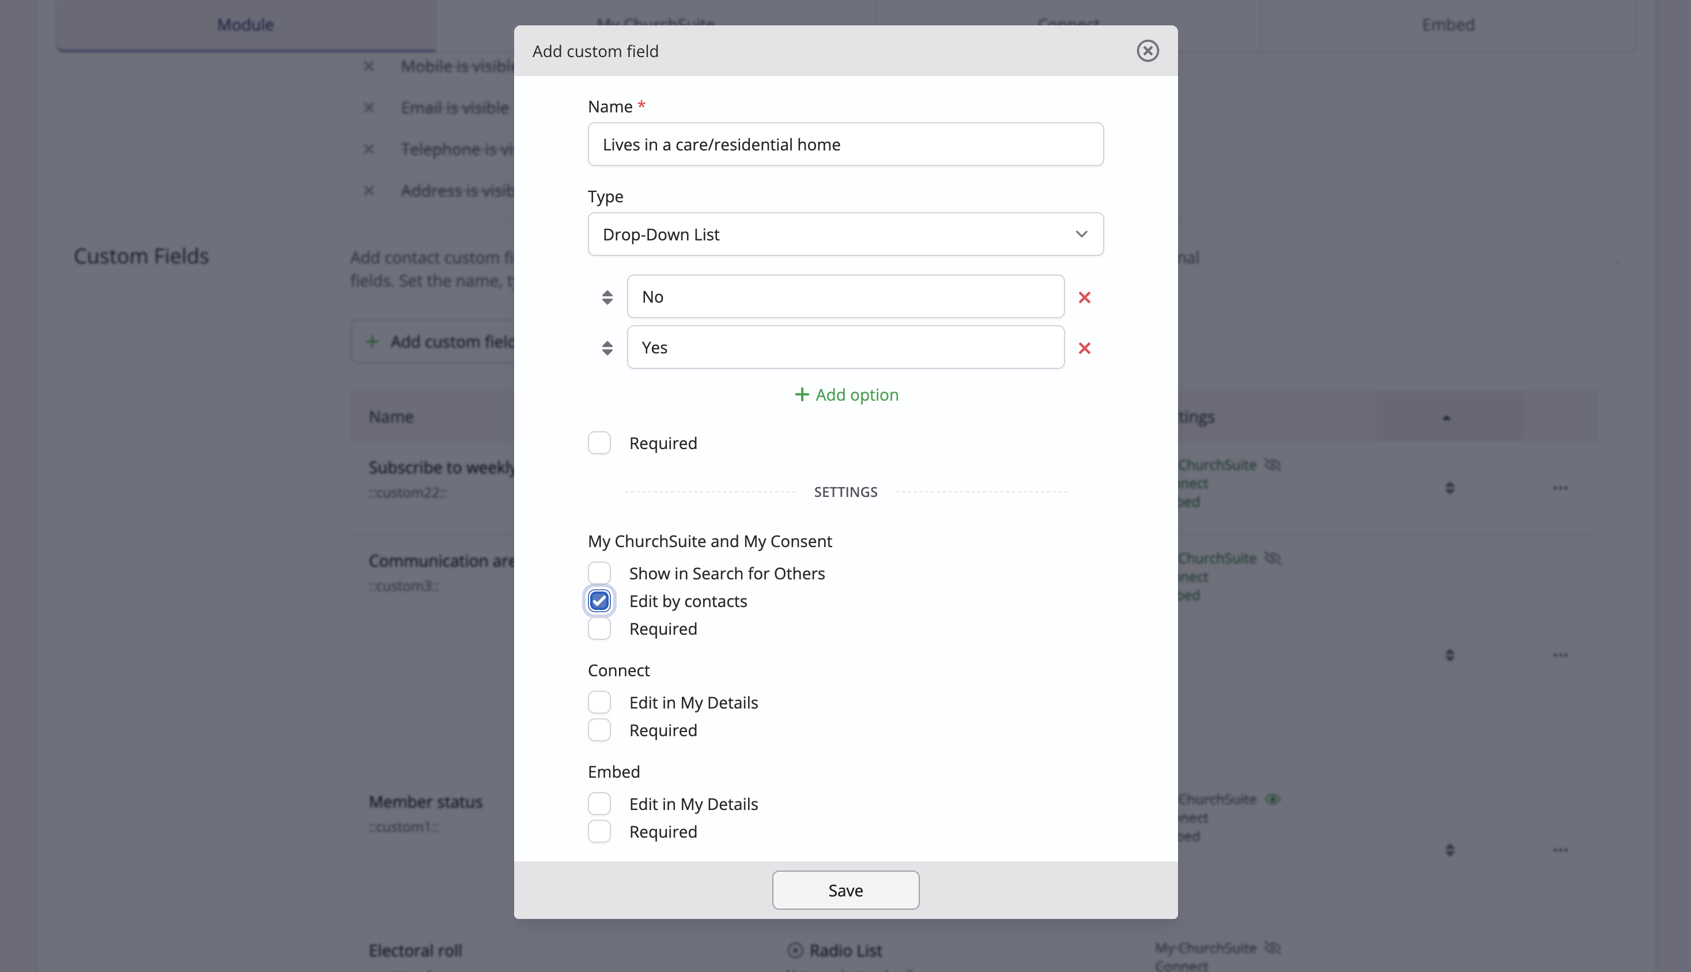Open the Type drop-down list selector
Image resolution: width=1691 pixels, height=972 pixels.
pos(845,234)
